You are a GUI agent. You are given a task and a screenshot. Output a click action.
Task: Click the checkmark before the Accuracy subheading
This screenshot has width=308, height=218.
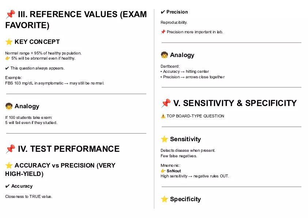point(7,186)
